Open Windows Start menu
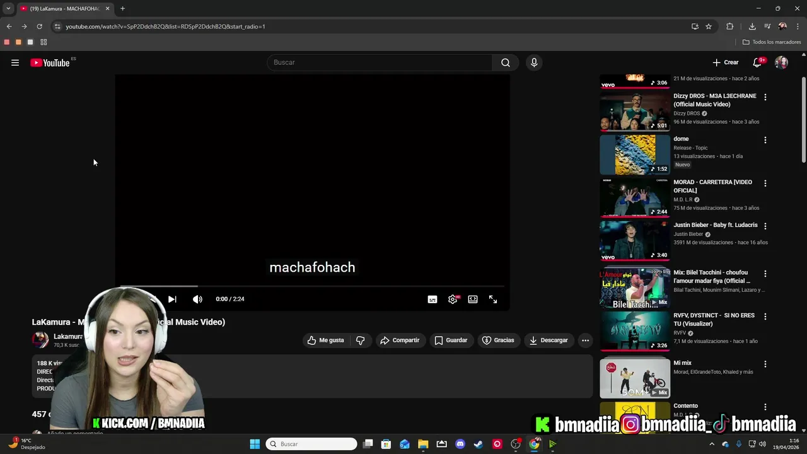 (x=255, y=444)
